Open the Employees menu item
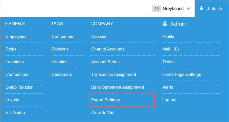Image resolution: width=229 pixels, height=122 pixels. pyautogui.click(x=16, y=36)
